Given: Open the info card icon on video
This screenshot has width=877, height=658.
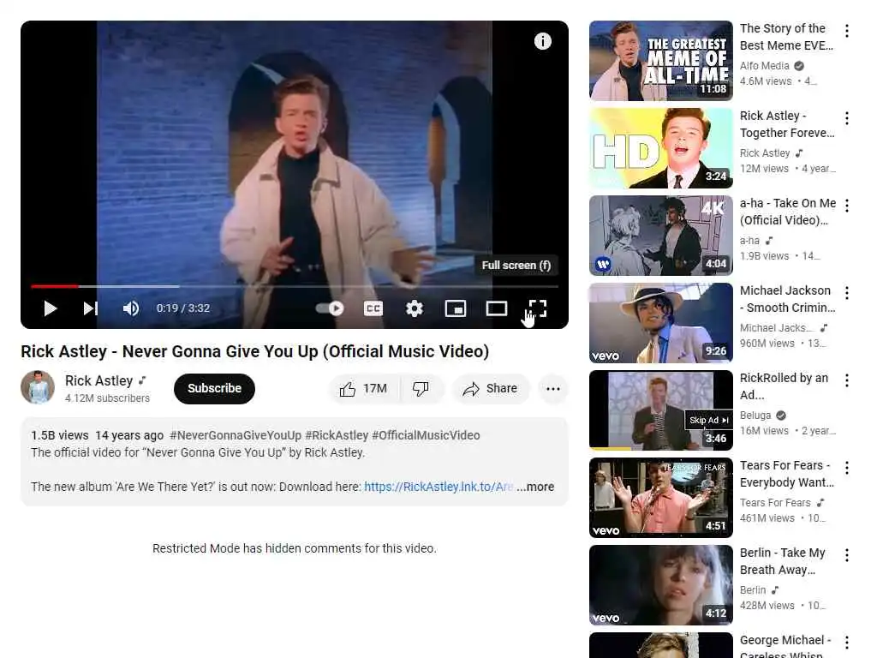Looking at the screenshot, I should (x=542, y=41).
